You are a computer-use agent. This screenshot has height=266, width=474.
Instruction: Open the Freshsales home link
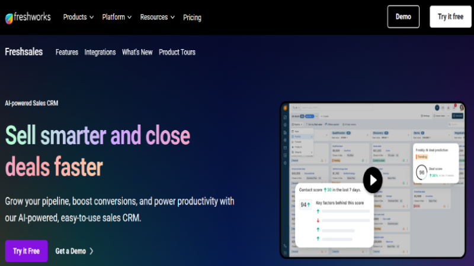pyautogui.click(x=24, y=52)
